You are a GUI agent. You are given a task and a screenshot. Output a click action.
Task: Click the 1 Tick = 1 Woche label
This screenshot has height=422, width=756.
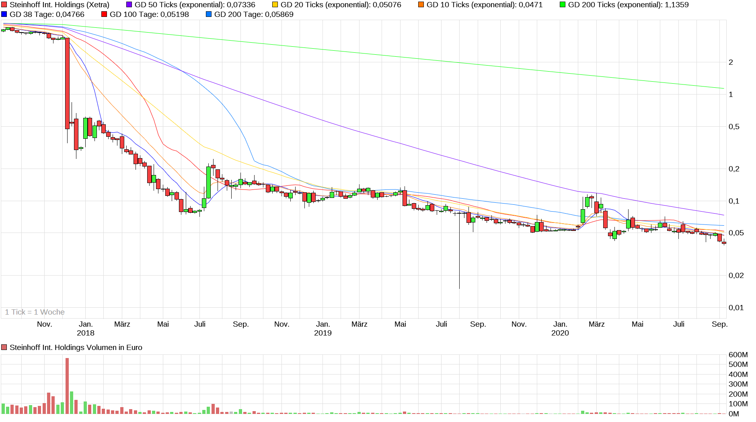point(35,312)
